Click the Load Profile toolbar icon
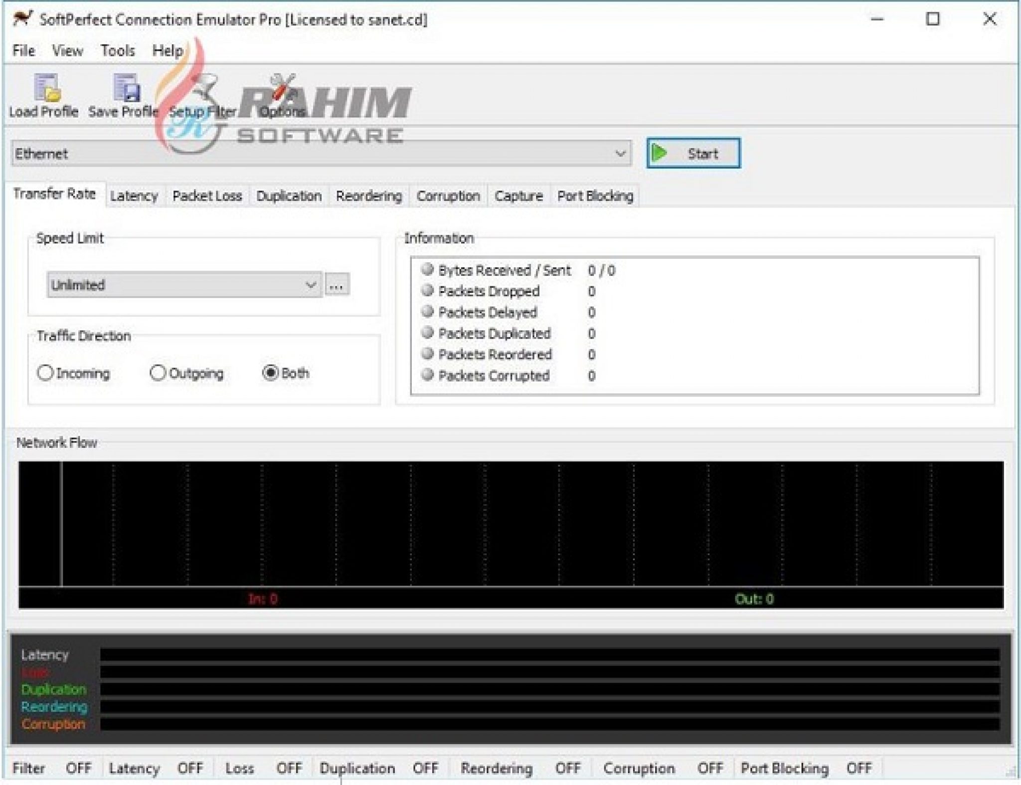The height and width of the screenshot is (785, 1021). pyautogui.click(x=47, y=88)
